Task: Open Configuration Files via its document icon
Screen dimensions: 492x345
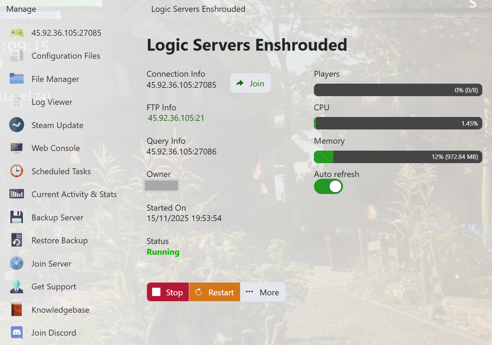Action: point(16,56)
